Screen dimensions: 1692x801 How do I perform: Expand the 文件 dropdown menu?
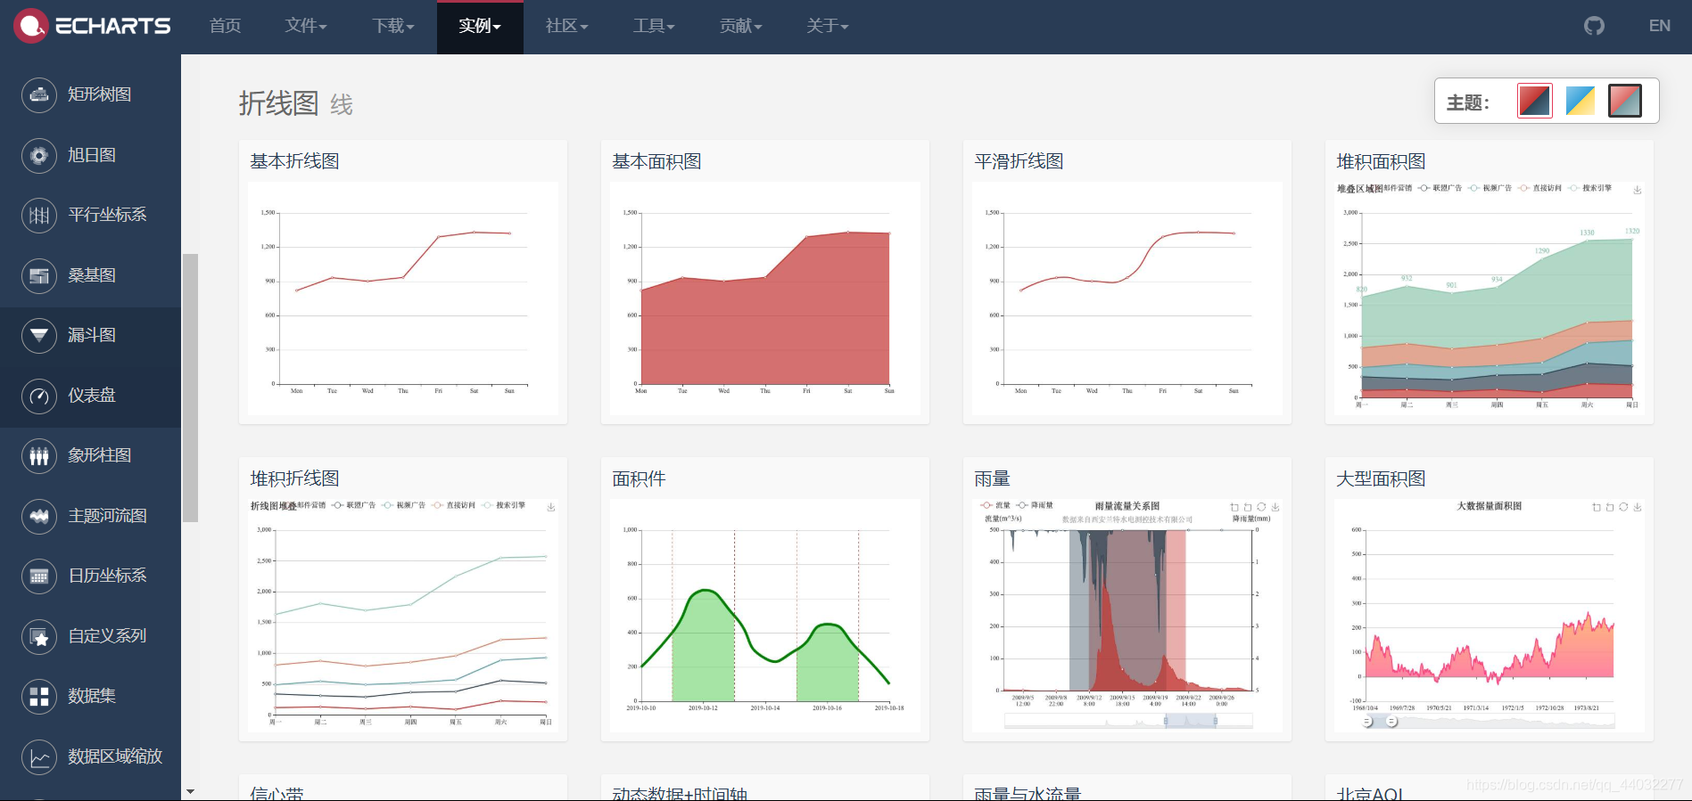(x=306, y=26)
